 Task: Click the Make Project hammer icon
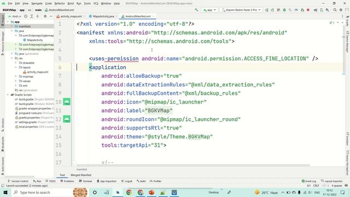tap(196, 10)
